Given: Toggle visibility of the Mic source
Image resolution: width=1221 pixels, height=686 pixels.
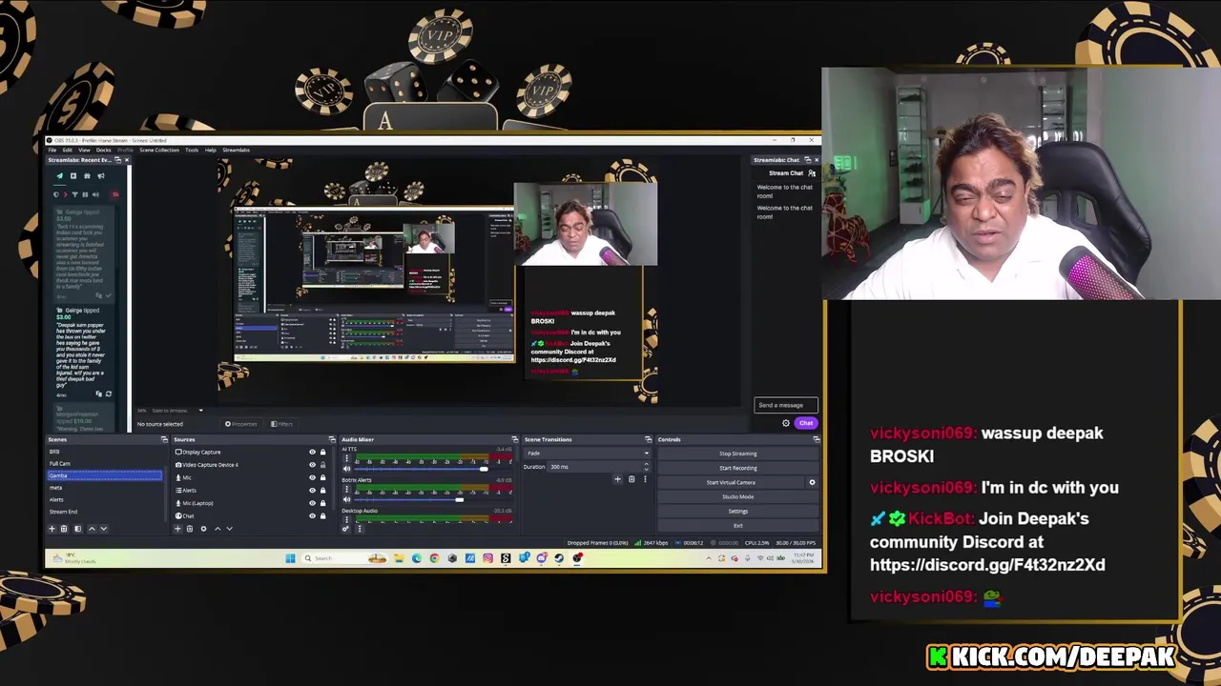Looking at the screenshot, I should [312, 477].
